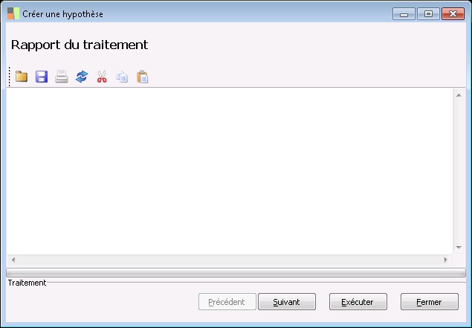The image size is (472, 328).
Task: Click the vertical scrollbar up arrow
Action: coord(459,95)
